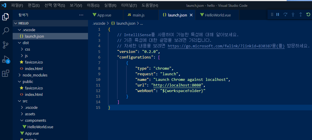The image size is (312, 140).
Task: Click the debug Step Over icon
Action: [x=285, y=15]
